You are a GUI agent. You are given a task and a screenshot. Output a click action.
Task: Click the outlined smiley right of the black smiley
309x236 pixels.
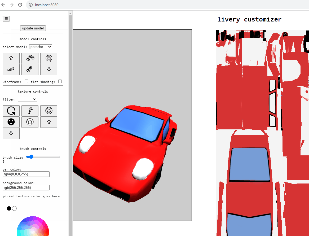[30, 122]
